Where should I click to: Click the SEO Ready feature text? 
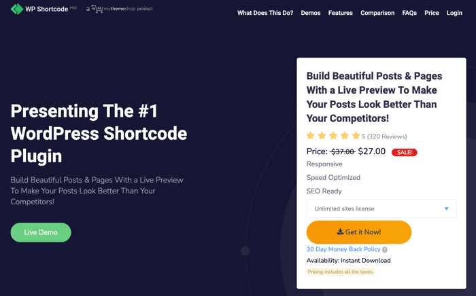(x=324, y=191)
